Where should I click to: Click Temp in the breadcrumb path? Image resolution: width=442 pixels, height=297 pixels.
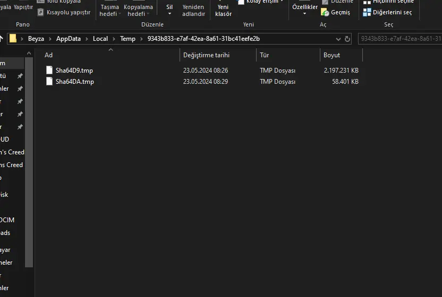point(127,39)
